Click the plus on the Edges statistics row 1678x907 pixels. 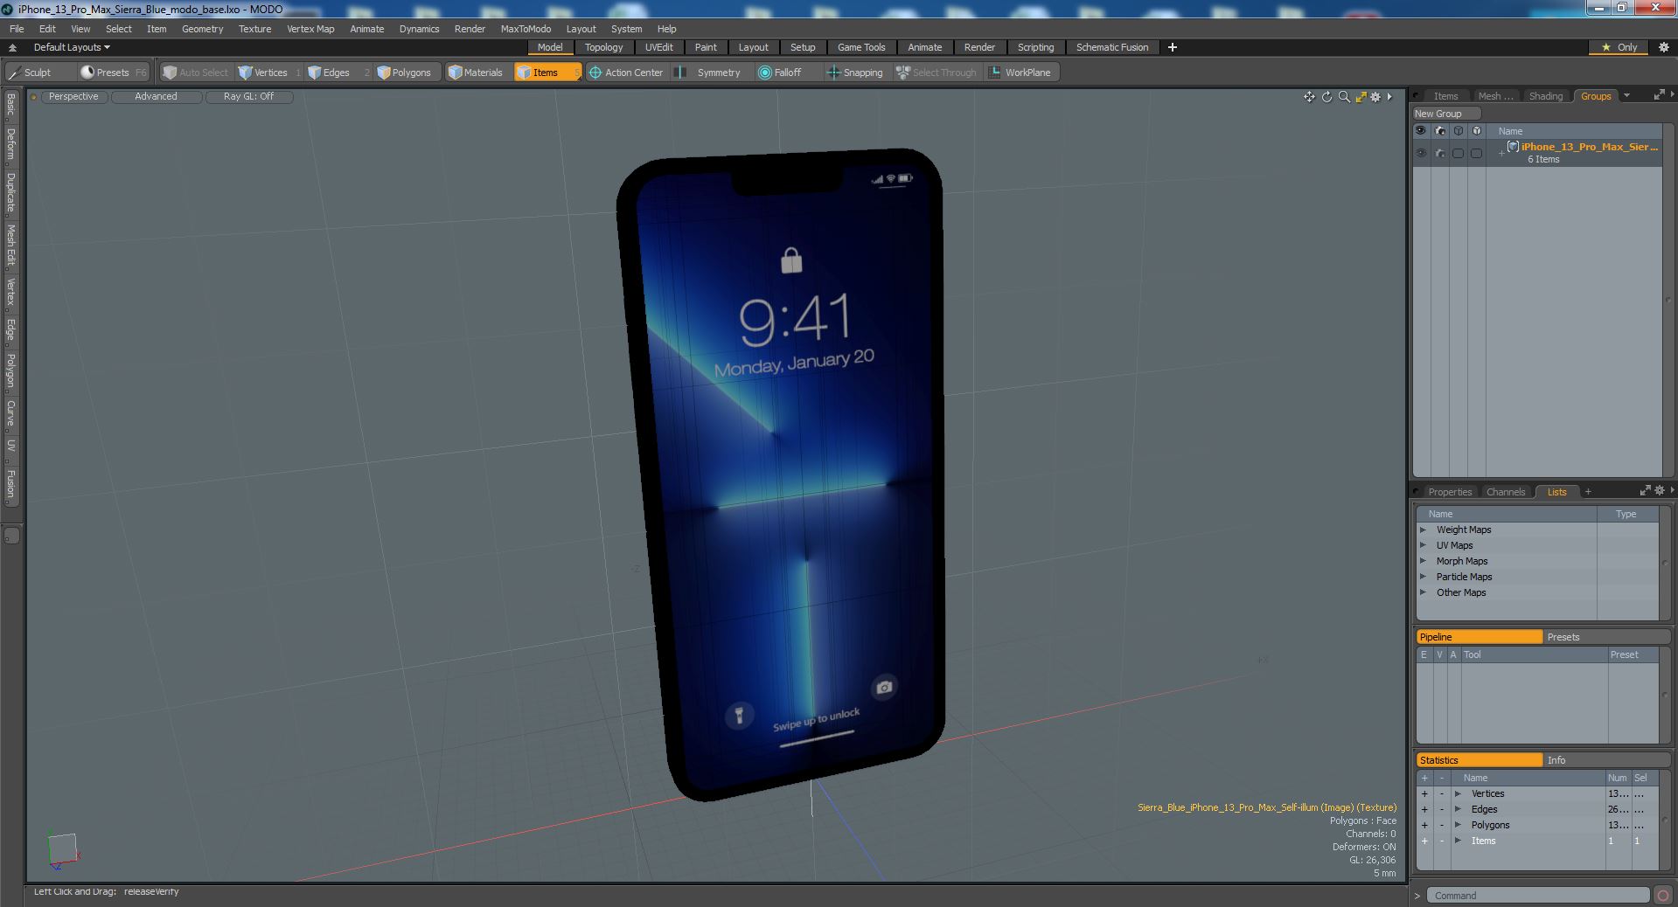coord(1424,809)
